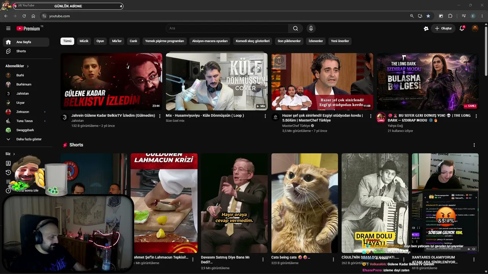Start voice search with the microphone
488x274 pixels.
311,29
